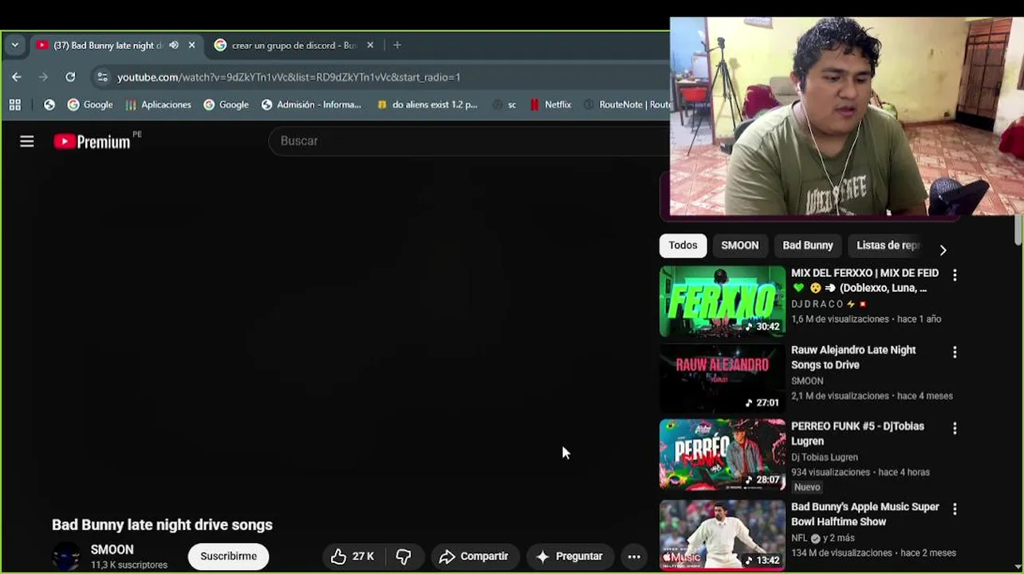Open the SMOON channel name under video
1024x574 pixels.
tap(112, 550)
